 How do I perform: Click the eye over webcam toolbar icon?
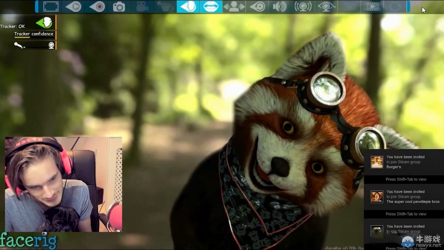pos(326,7)
